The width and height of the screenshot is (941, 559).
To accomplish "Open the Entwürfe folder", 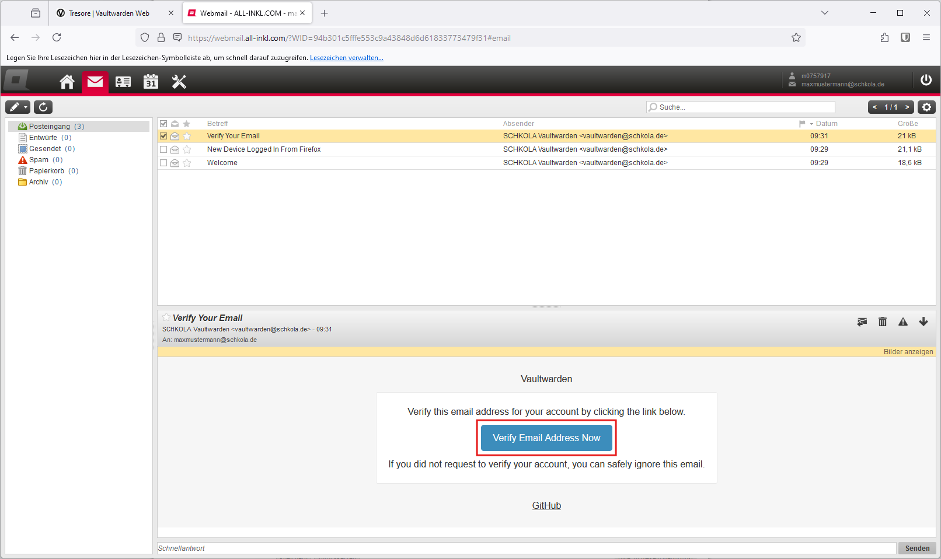I will click(44, 138).
